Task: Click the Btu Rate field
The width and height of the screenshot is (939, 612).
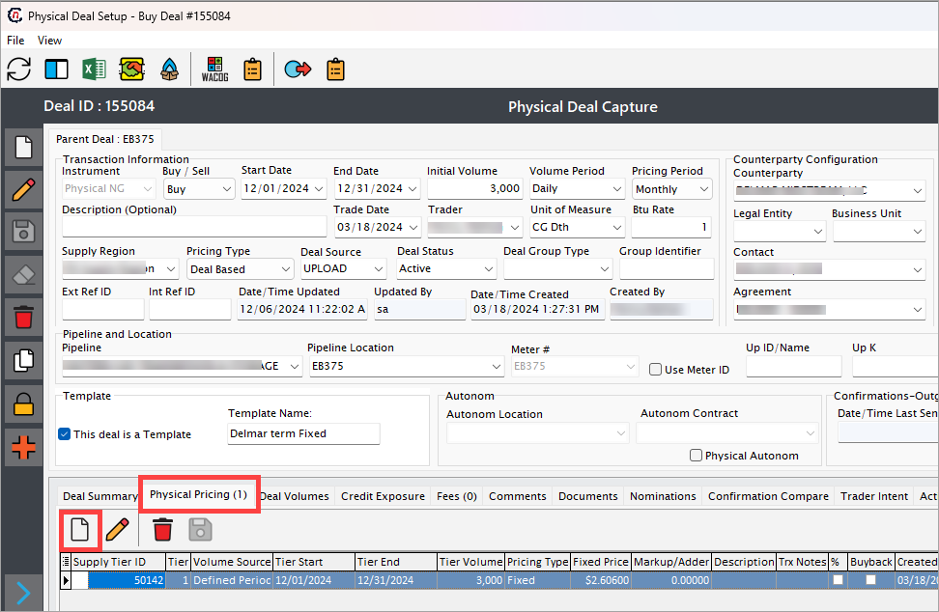Action: 670,228
